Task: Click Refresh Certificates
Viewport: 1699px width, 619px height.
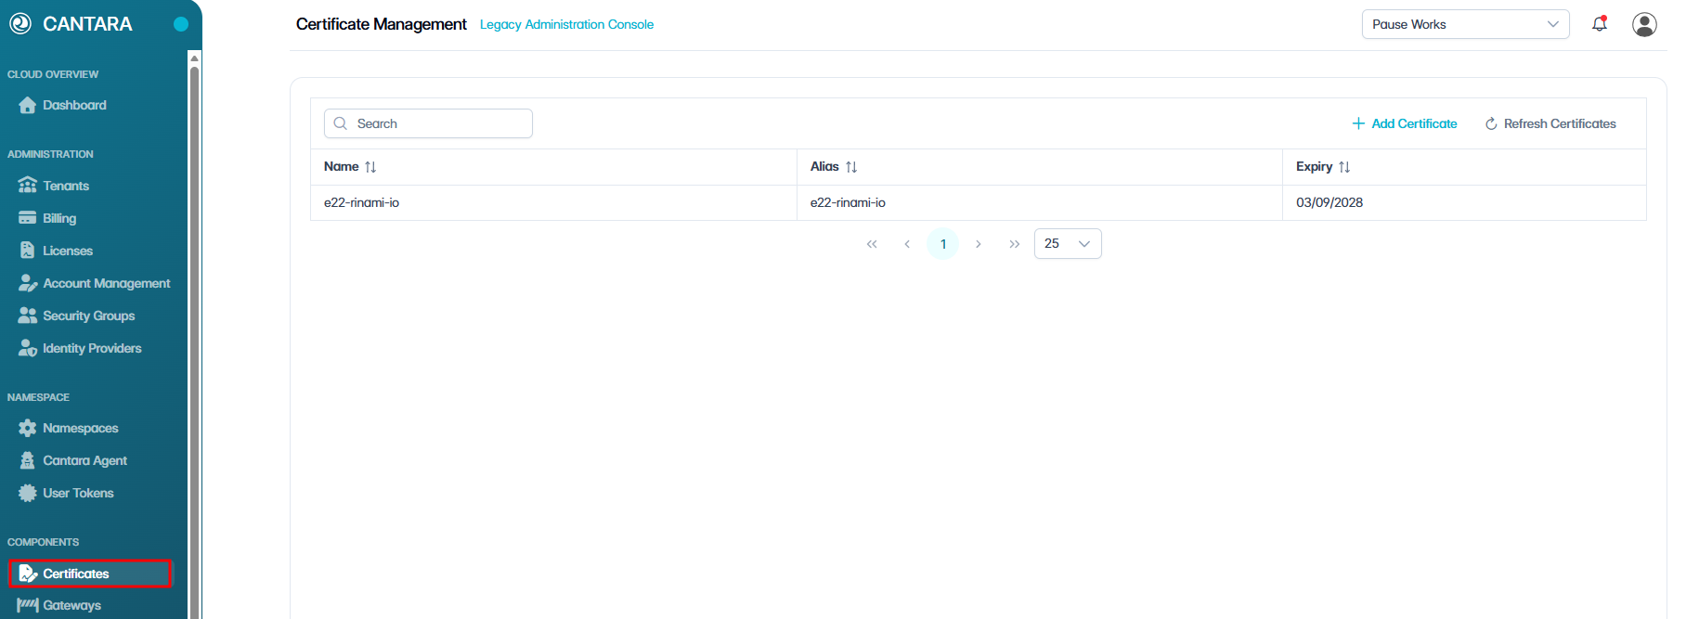Action: [1550, 123]
